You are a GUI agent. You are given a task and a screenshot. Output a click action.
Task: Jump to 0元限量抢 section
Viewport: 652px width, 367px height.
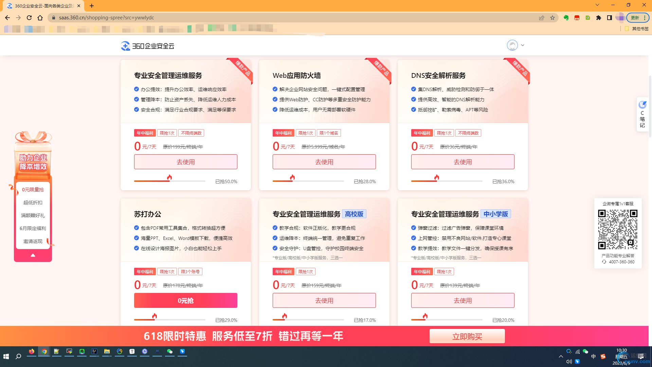[33, 190]
